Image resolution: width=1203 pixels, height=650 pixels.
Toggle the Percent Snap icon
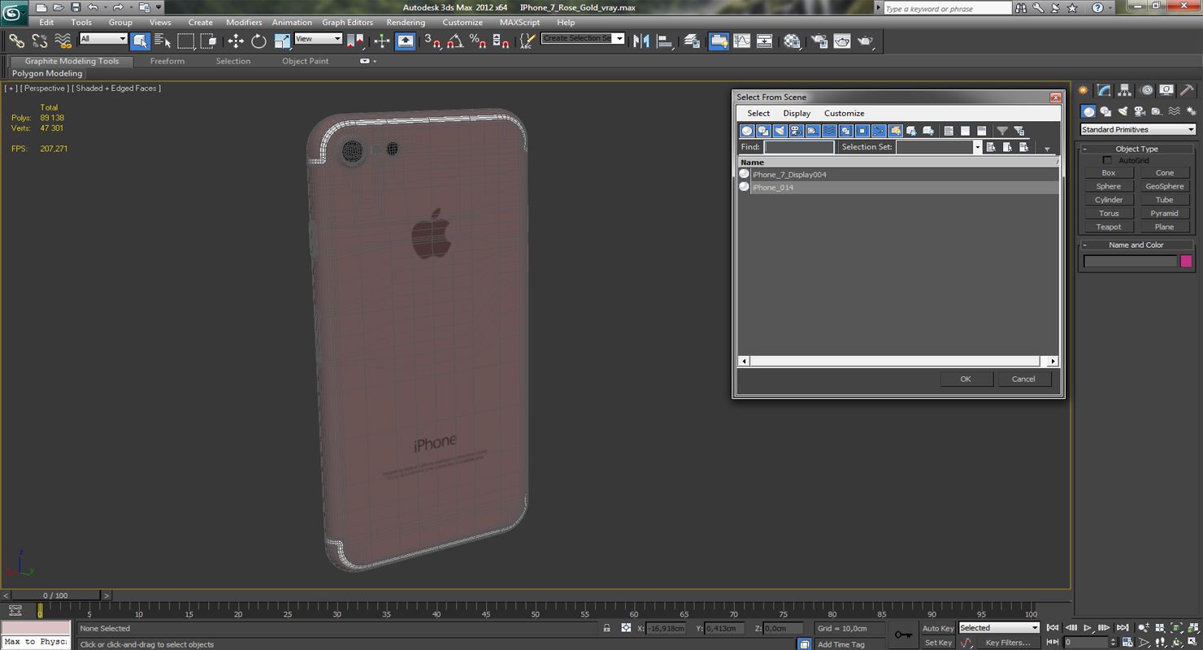pyautogui.click(x=477, y=41)
